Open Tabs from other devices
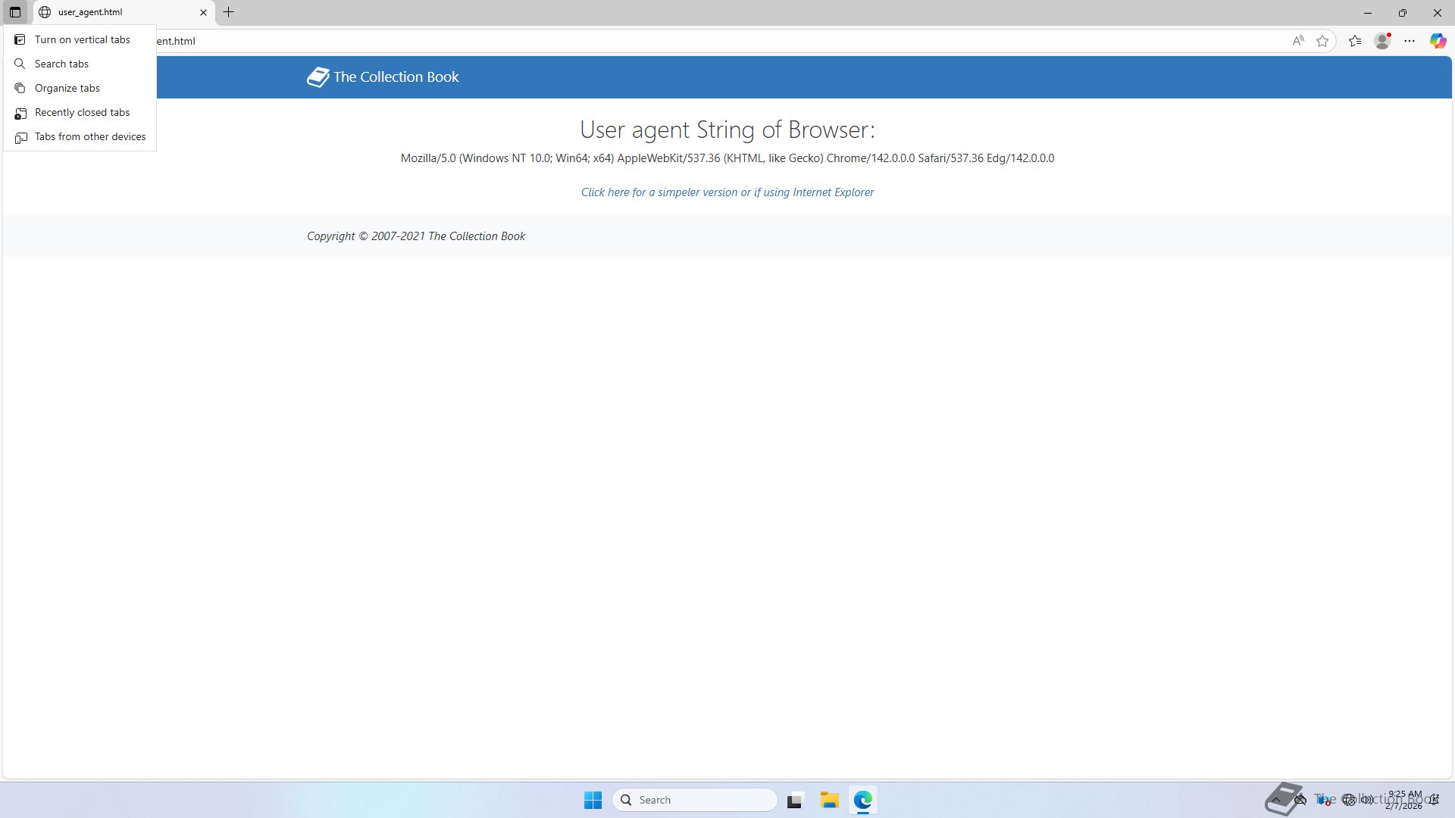Screen dimensions: 1455x818 point(89,136)
